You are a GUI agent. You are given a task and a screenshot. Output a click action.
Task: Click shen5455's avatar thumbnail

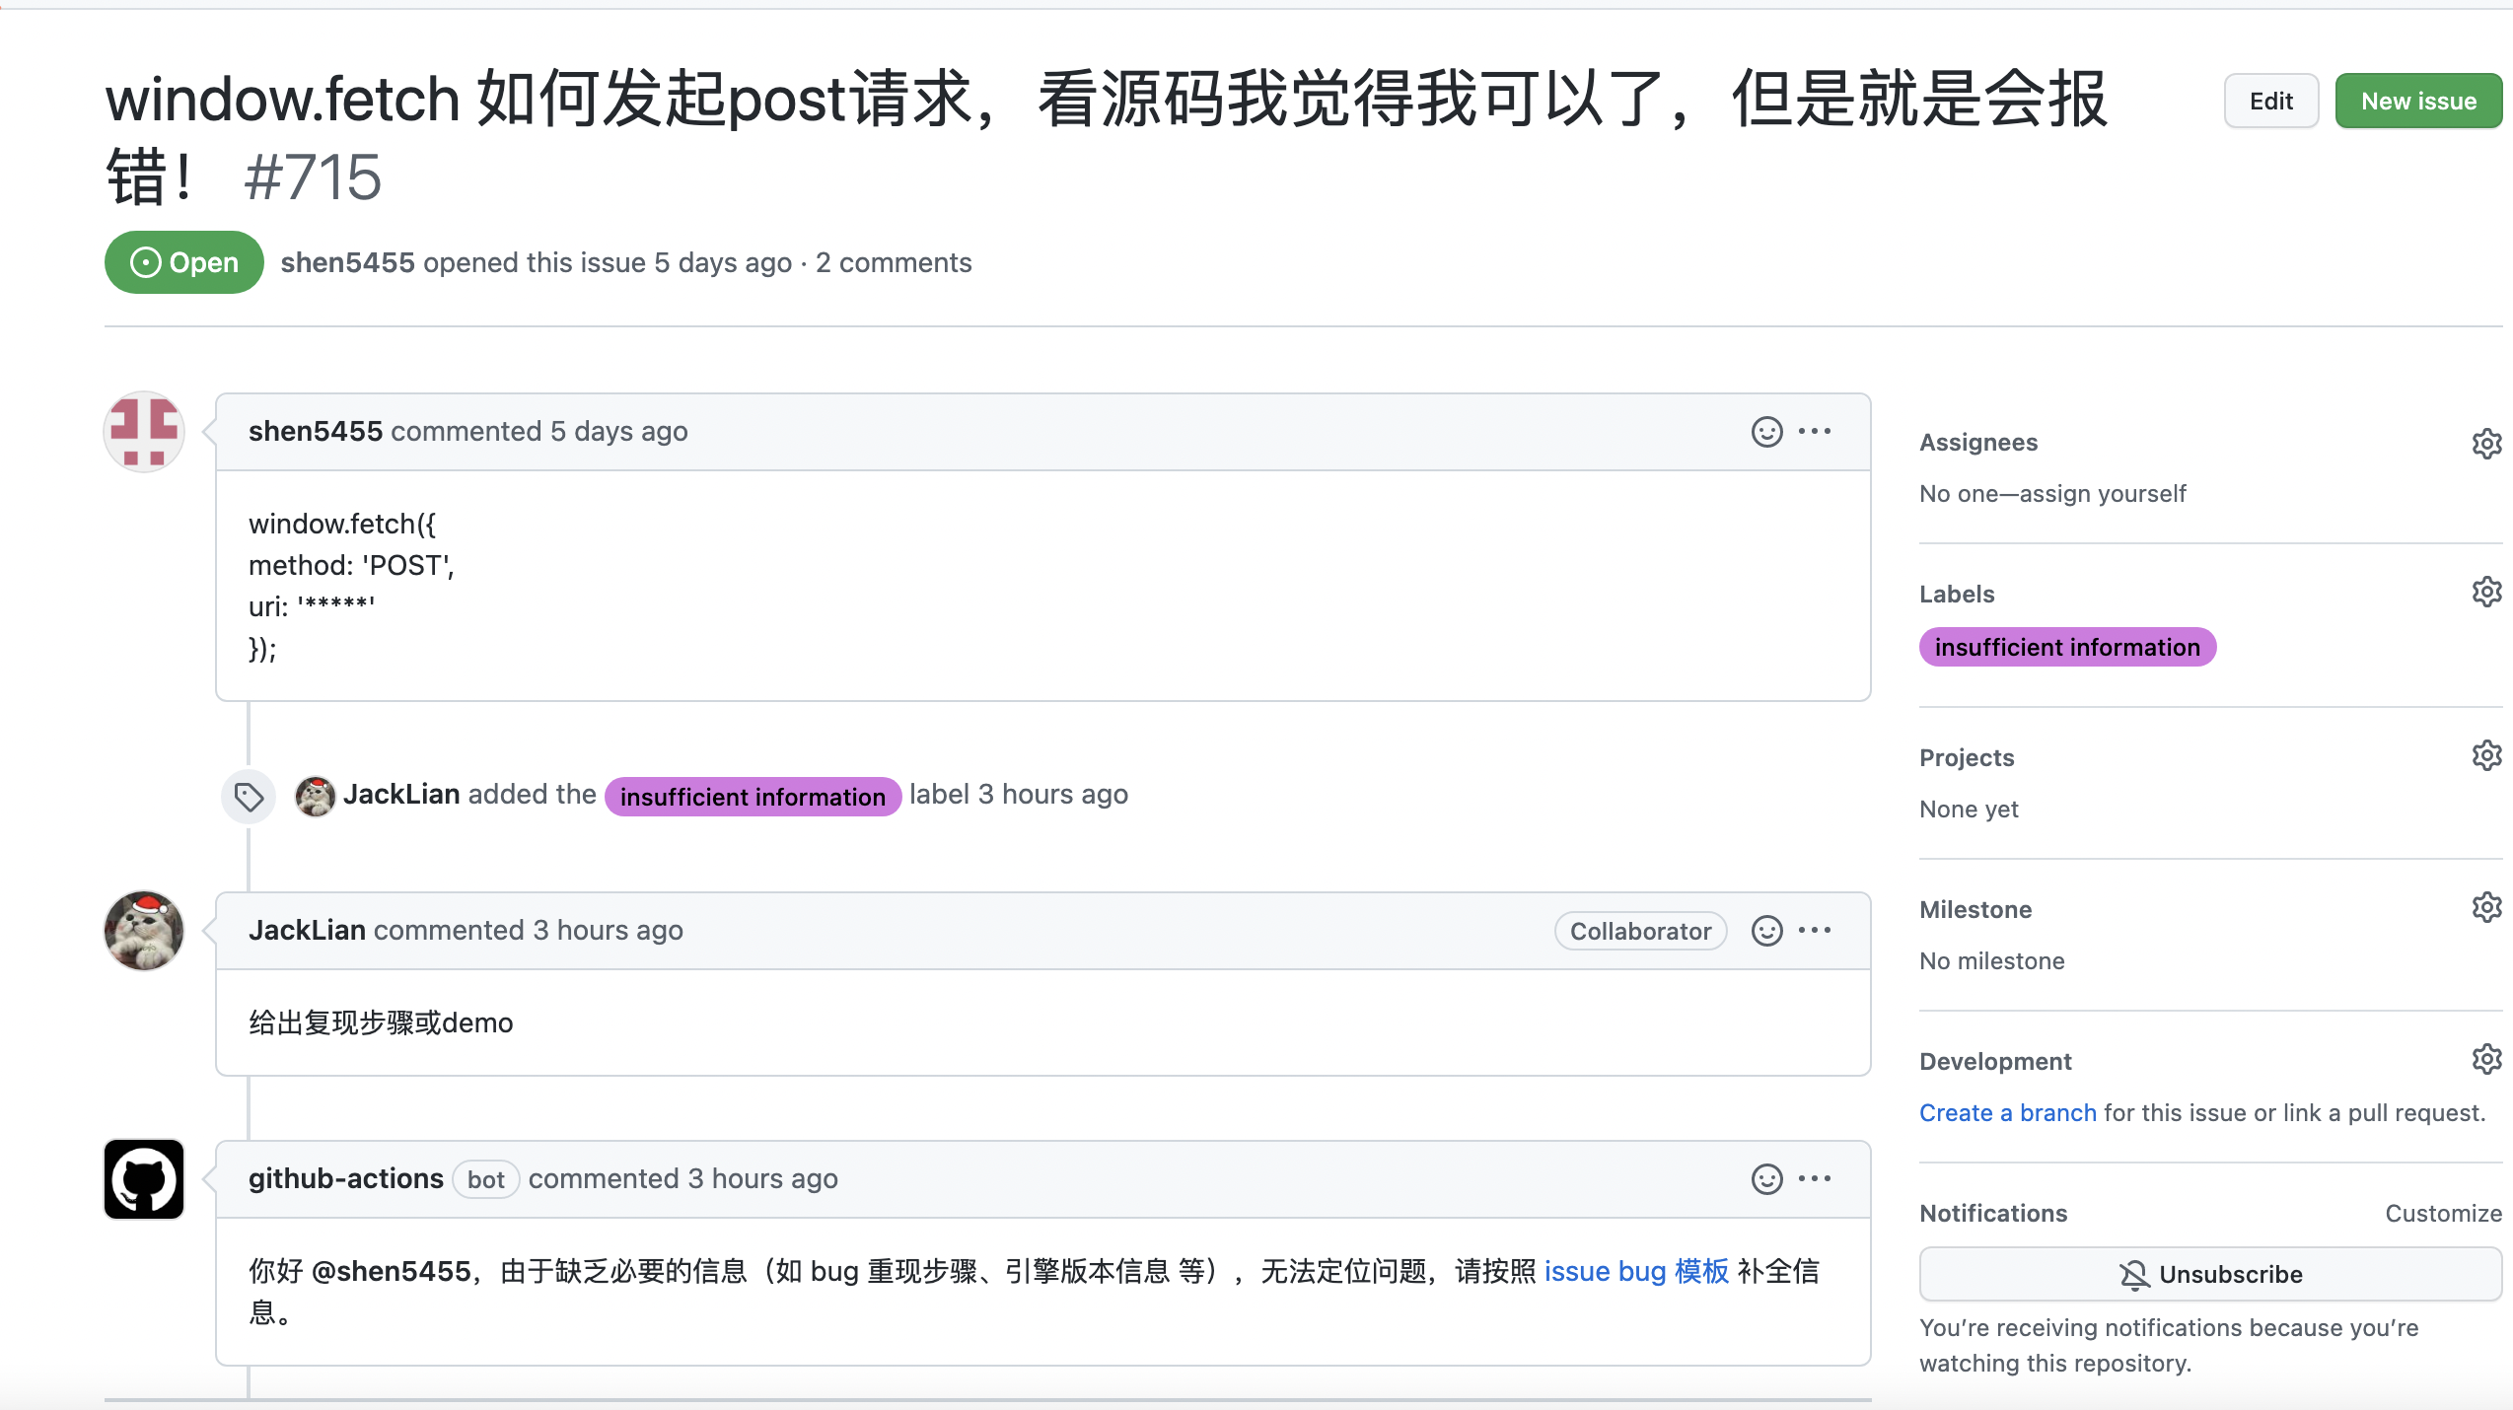[x=144, y=432]
